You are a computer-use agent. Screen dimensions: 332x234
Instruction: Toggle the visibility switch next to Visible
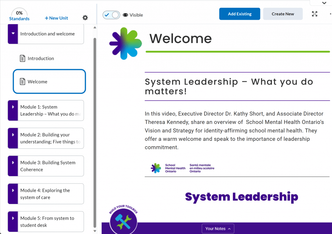coord(111,15)
